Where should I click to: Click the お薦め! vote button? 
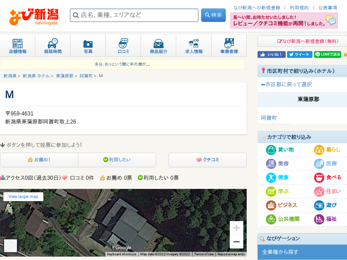[x=39, y=160]
